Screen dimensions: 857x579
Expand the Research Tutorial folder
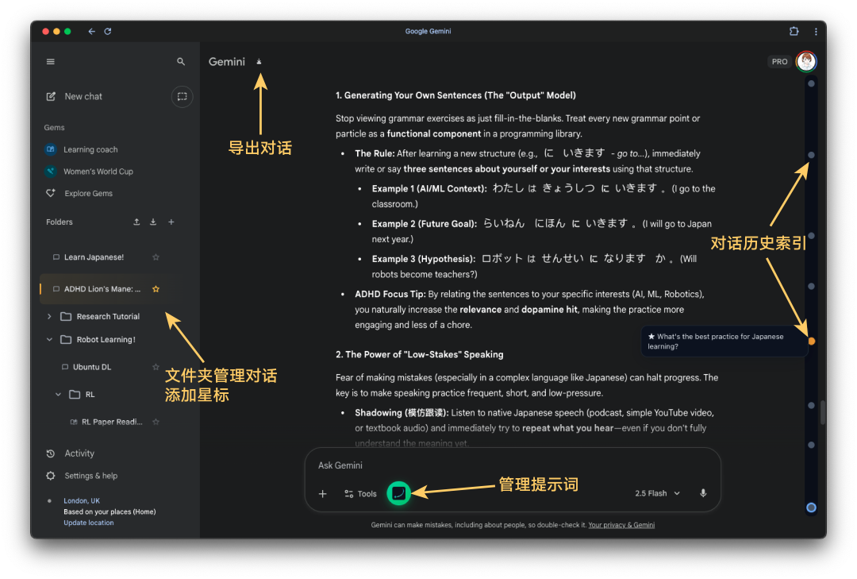pos(49,316)
